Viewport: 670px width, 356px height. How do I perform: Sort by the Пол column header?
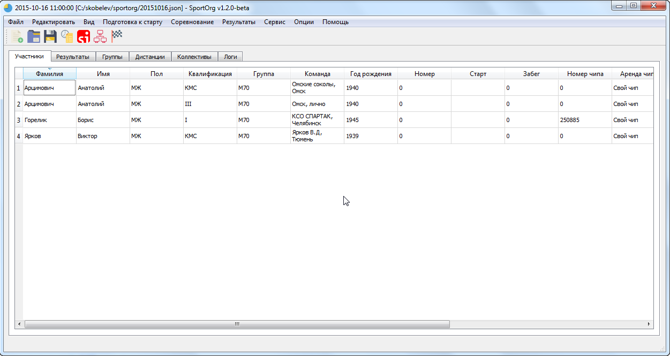point(156,74)
